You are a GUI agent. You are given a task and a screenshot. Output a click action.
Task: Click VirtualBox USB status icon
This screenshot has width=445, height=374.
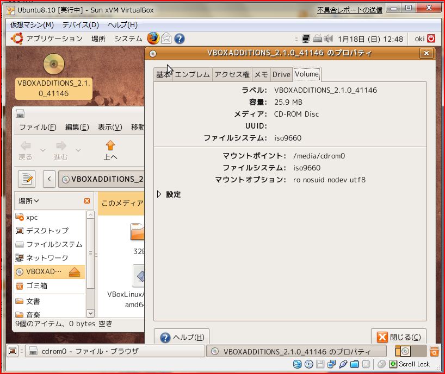(343, 364)
